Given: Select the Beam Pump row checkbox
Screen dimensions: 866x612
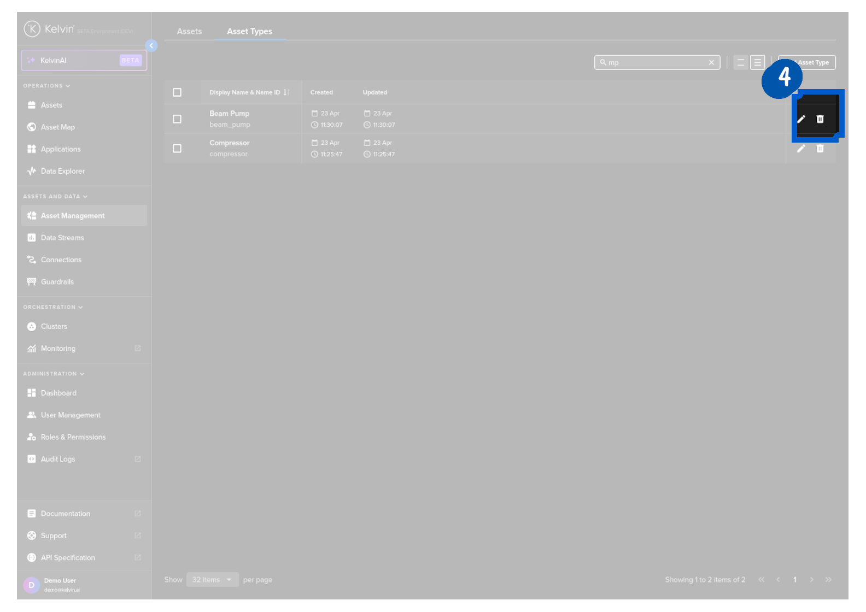Looking at the screenshot, I should pyautogui.click(x=177, y=119).
